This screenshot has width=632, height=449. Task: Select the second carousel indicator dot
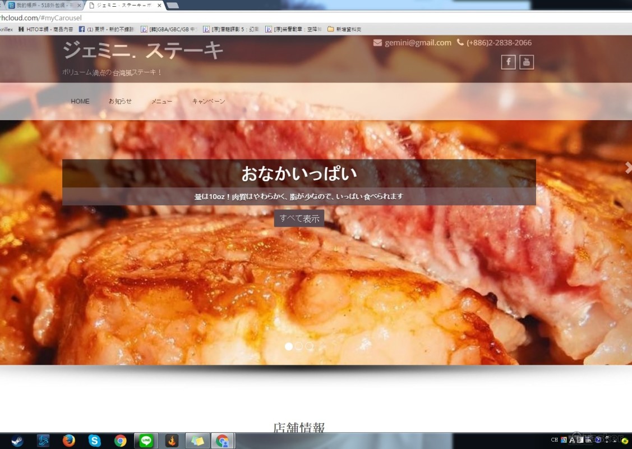pos(299,346)
